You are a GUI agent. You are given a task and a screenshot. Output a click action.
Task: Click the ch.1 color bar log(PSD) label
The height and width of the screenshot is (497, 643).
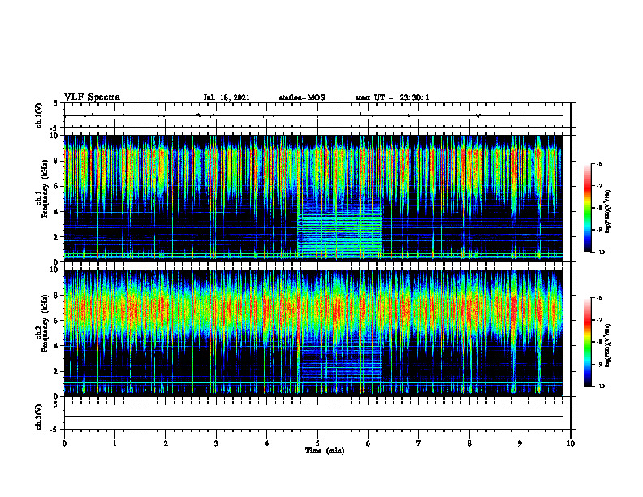[x=608, y=212]
